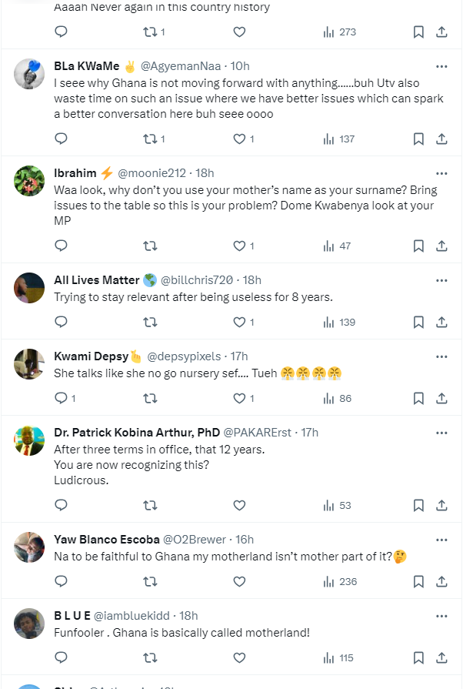Bookmark Ibrahim's tweet
The height and width of the screenshot is (689, 463).
[418, 246]
